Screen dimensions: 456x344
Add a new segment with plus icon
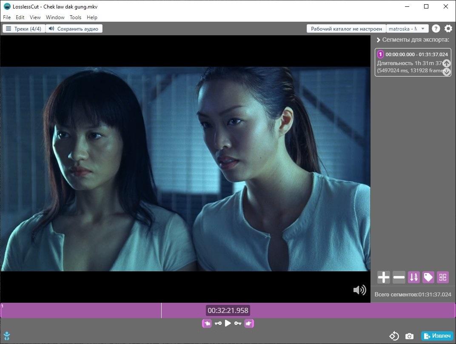tap(383, 278)
